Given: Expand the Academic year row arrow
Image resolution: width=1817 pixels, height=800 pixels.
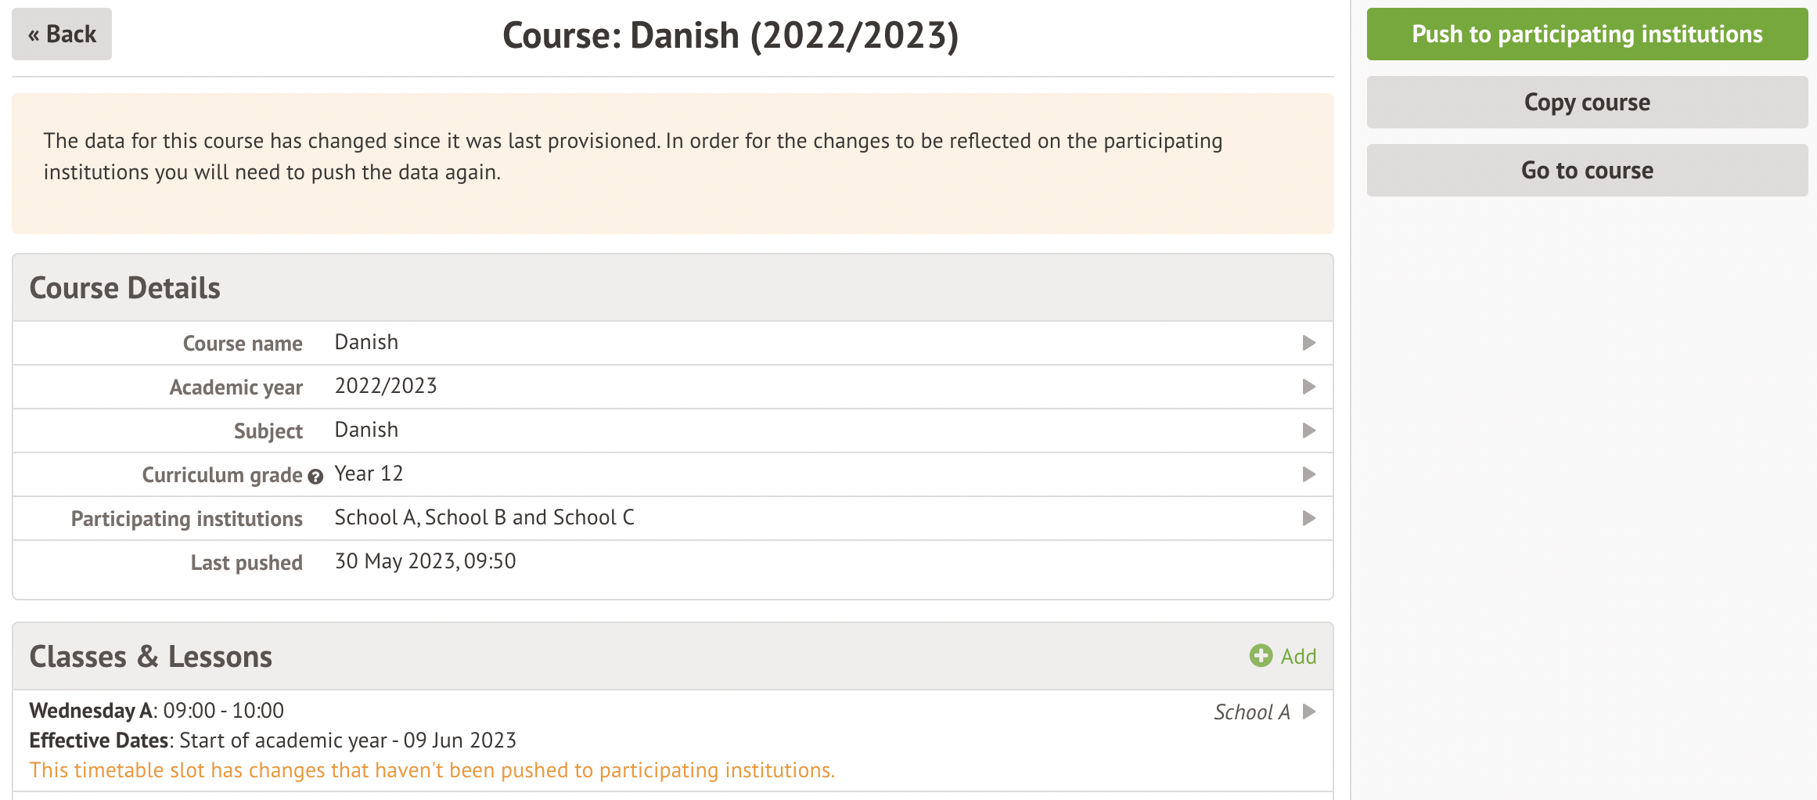Looking at the screenshot, I should coord(1308,387).
